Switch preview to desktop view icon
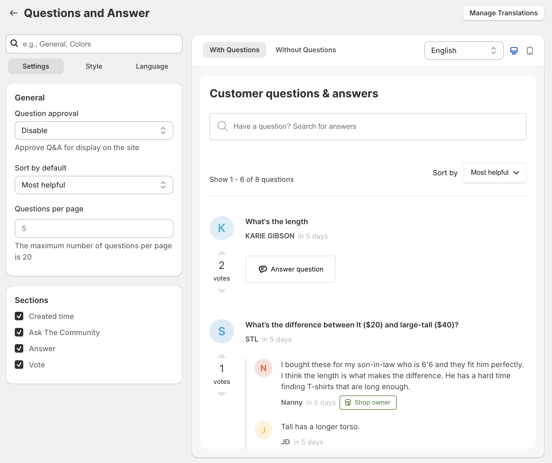Viewport: 552px width, 463px height. coord(514,51)
